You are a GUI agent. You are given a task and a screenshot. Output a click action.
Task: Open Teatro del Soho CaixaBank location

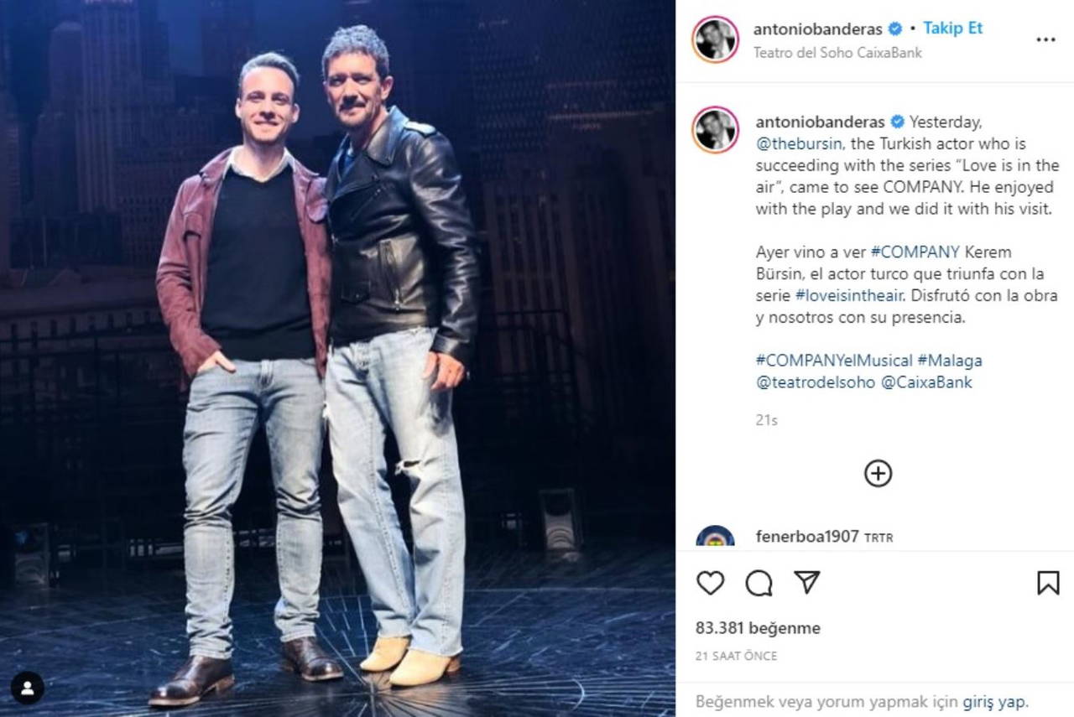837,52
